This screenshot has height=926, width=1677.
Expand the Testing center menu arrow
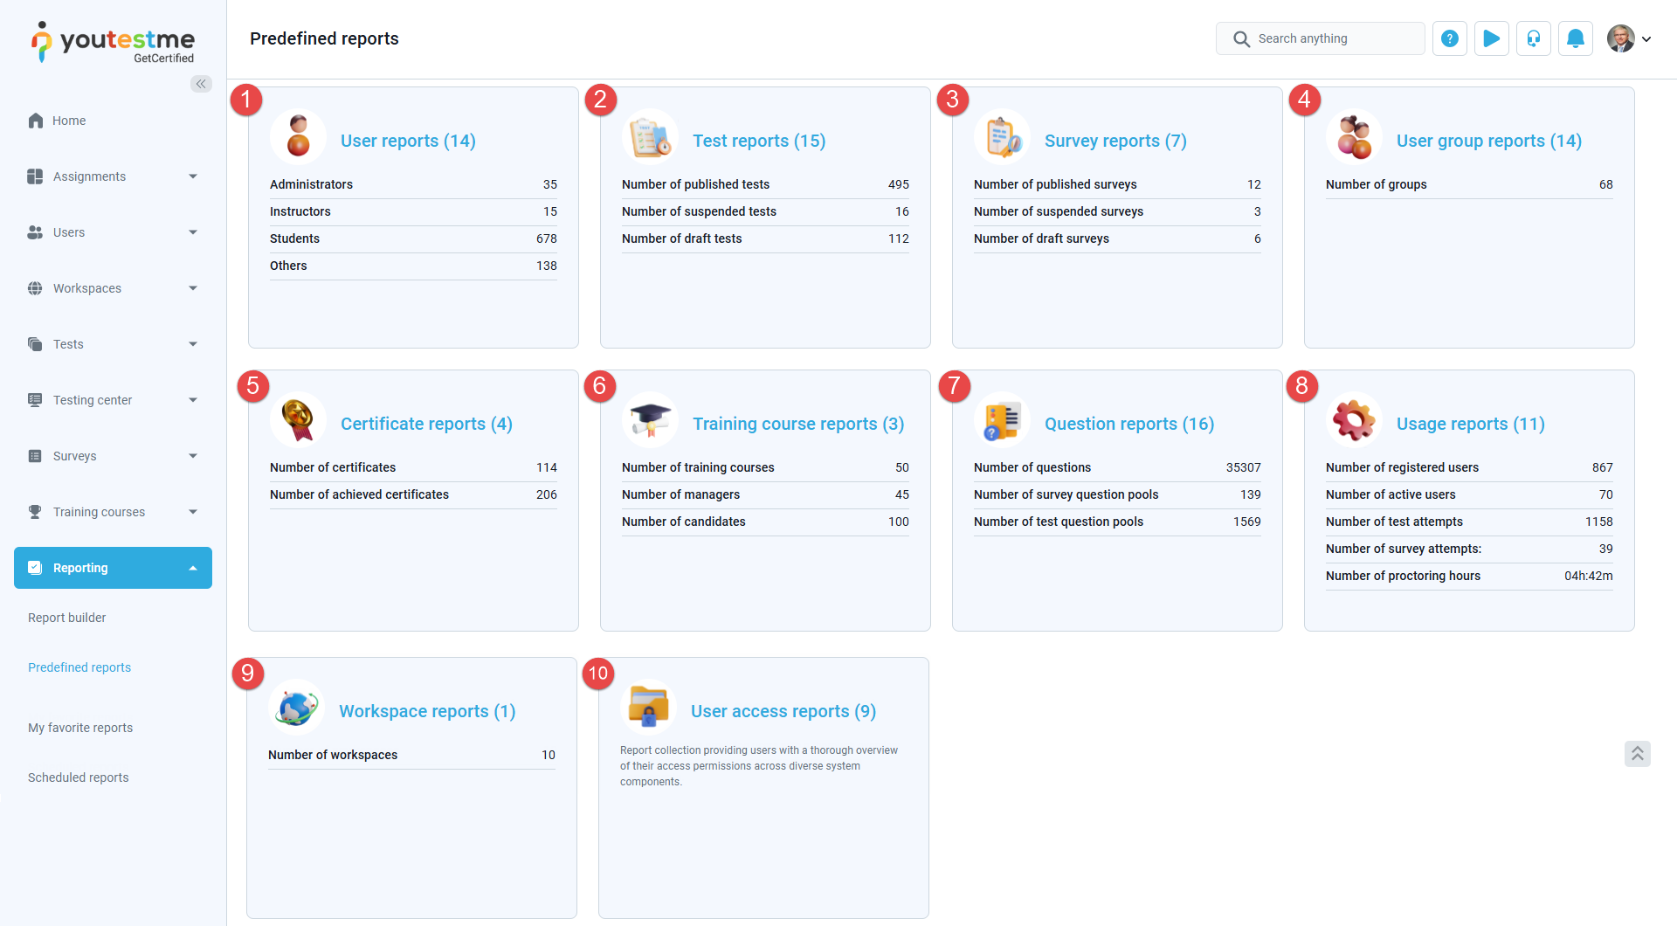193,400
